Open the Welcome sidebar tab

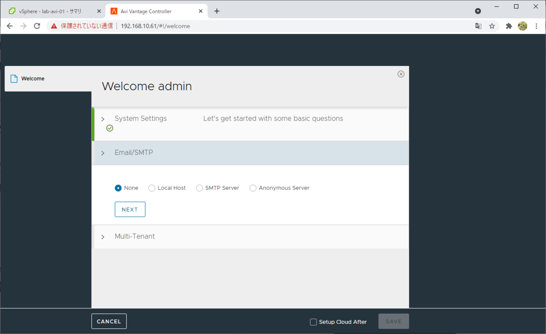(48, 79)
